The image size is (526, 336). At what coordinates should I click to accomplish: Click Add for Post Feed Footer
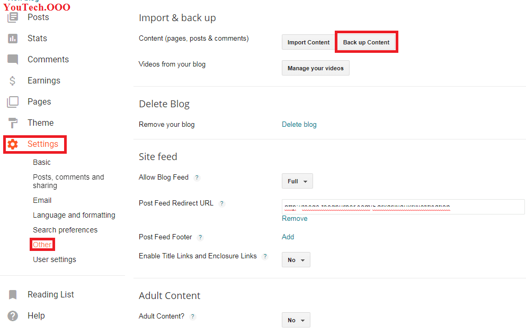point(288,237)
